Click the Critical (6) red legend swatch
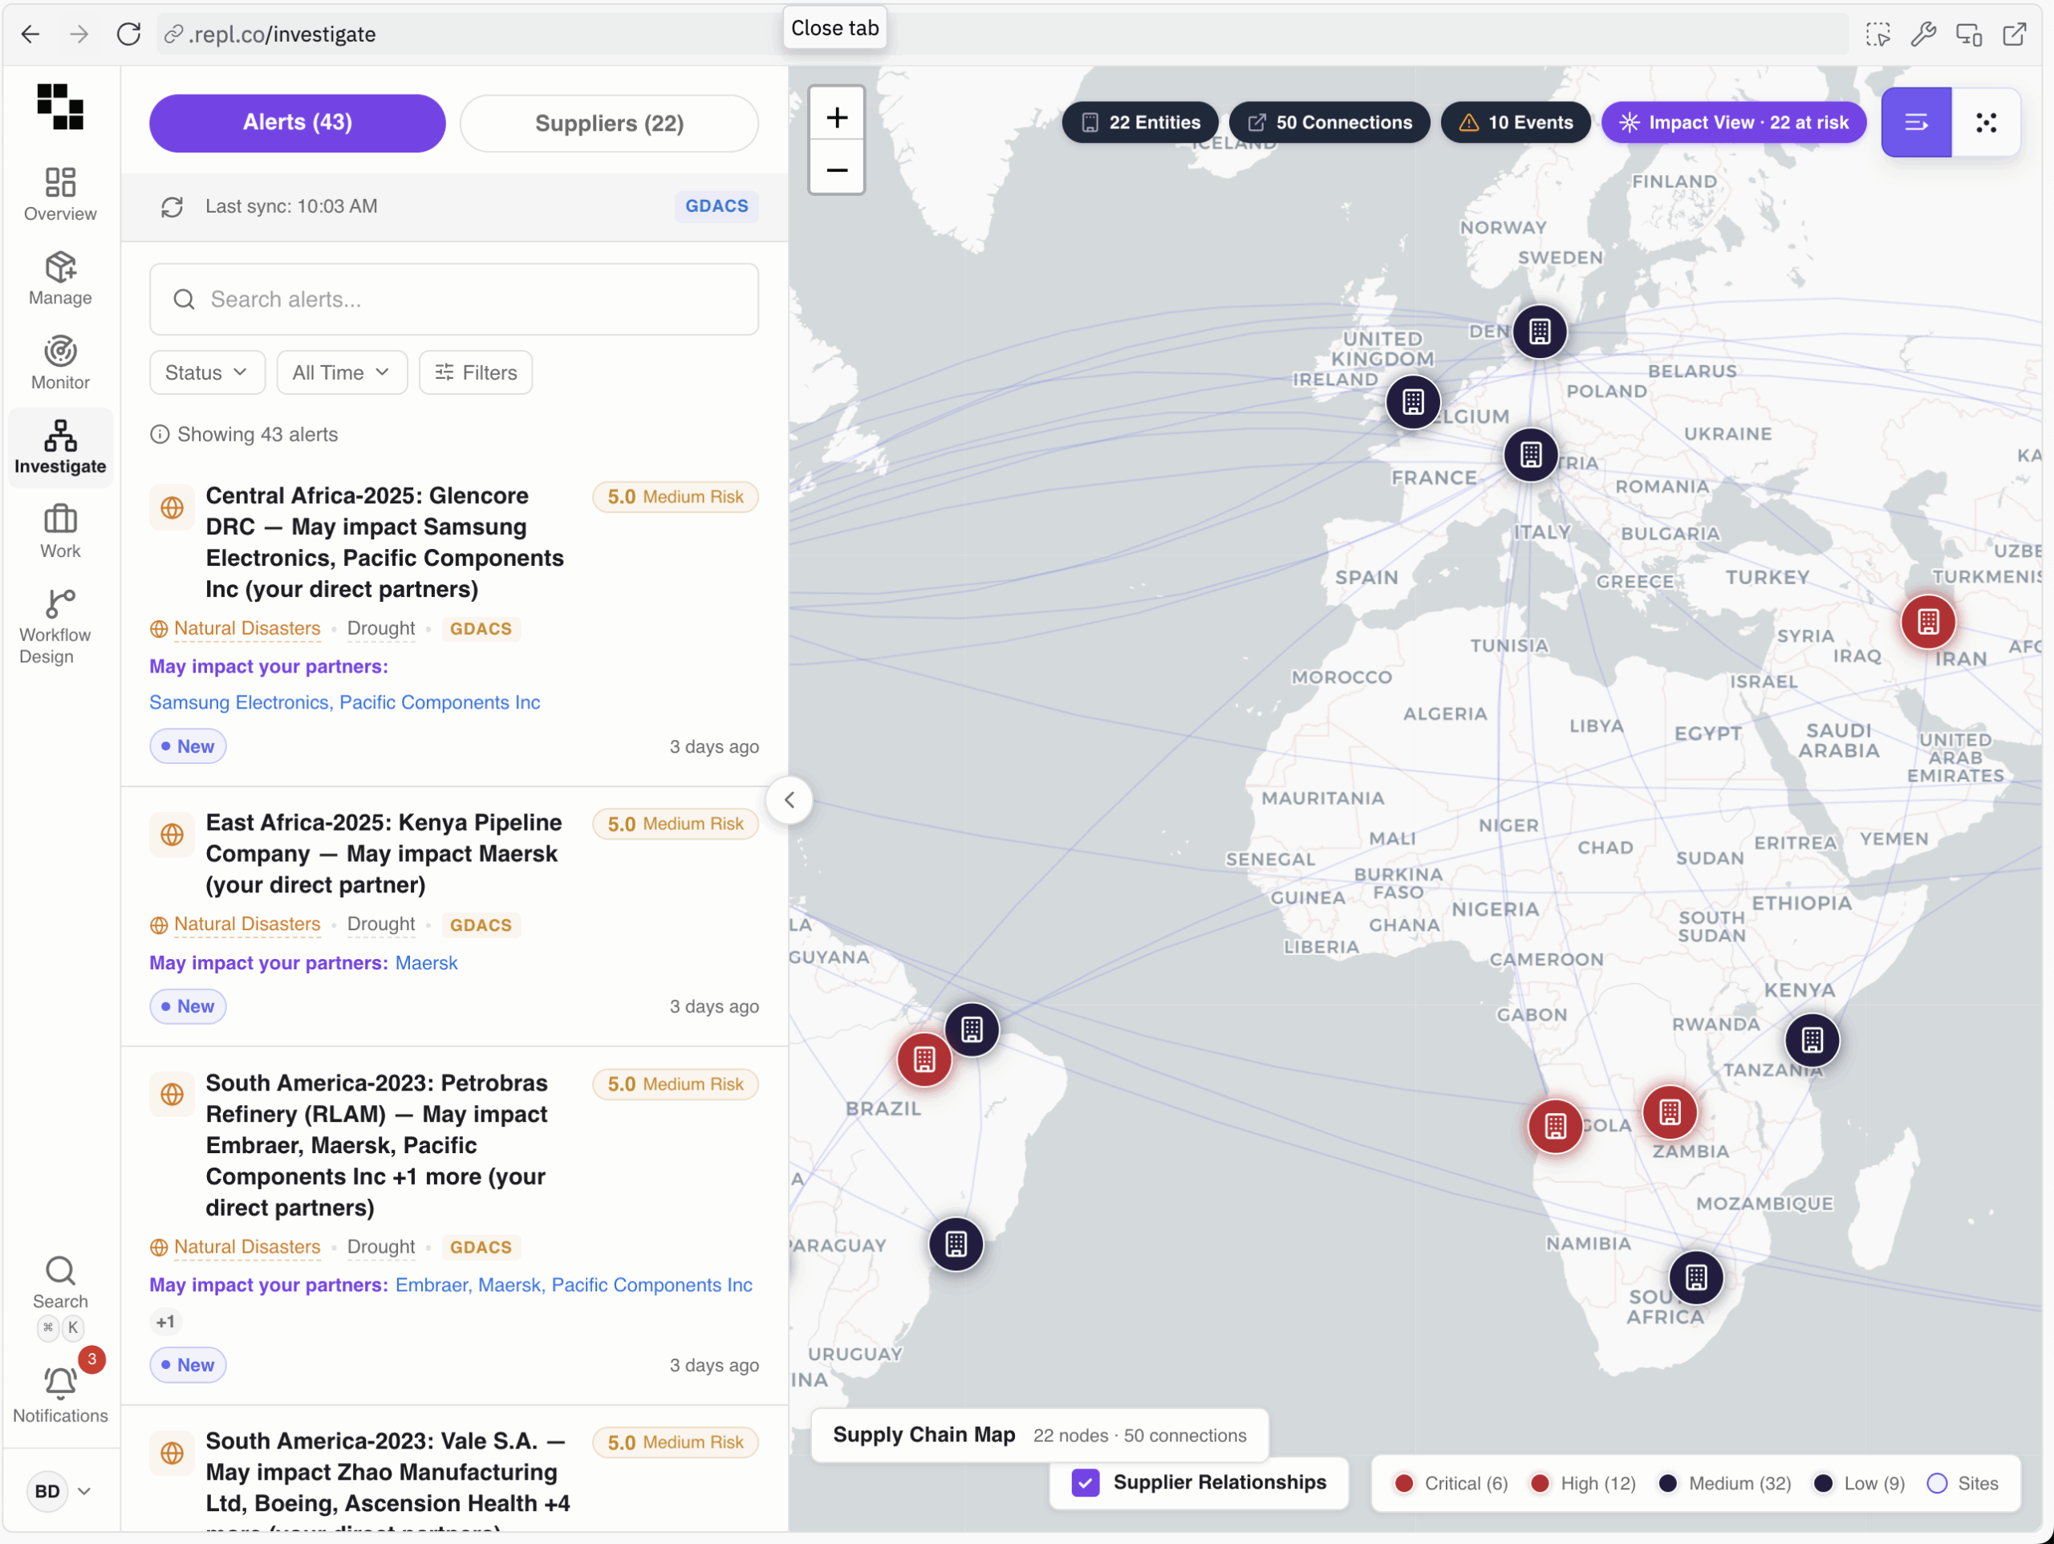The width and height of the screenshot is (2054, 1544). (1404, 1484)
